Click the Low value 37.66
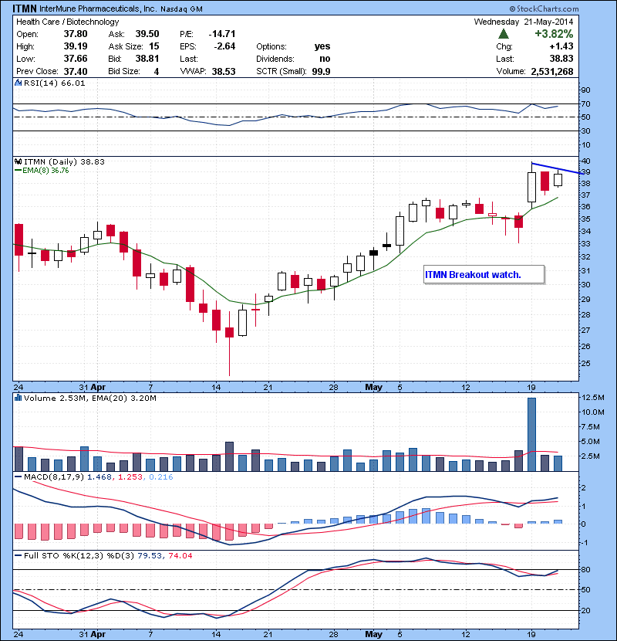 pos(76,59)
